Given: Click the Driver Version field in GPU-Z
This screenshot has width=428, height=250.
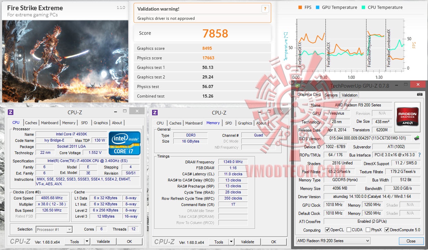Looking at the screenshot, I should (x=372, y=197).
